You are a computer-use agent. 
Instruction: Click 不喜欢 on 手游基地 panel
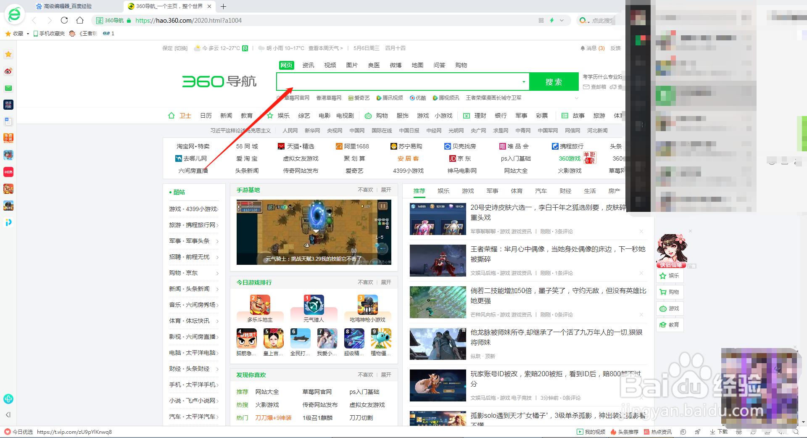pos(365,190)
